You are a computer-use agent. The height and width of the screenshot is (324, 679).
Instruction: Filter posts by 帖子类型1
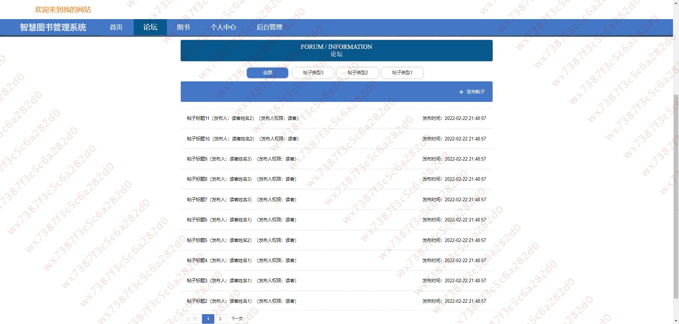point(402,73)
